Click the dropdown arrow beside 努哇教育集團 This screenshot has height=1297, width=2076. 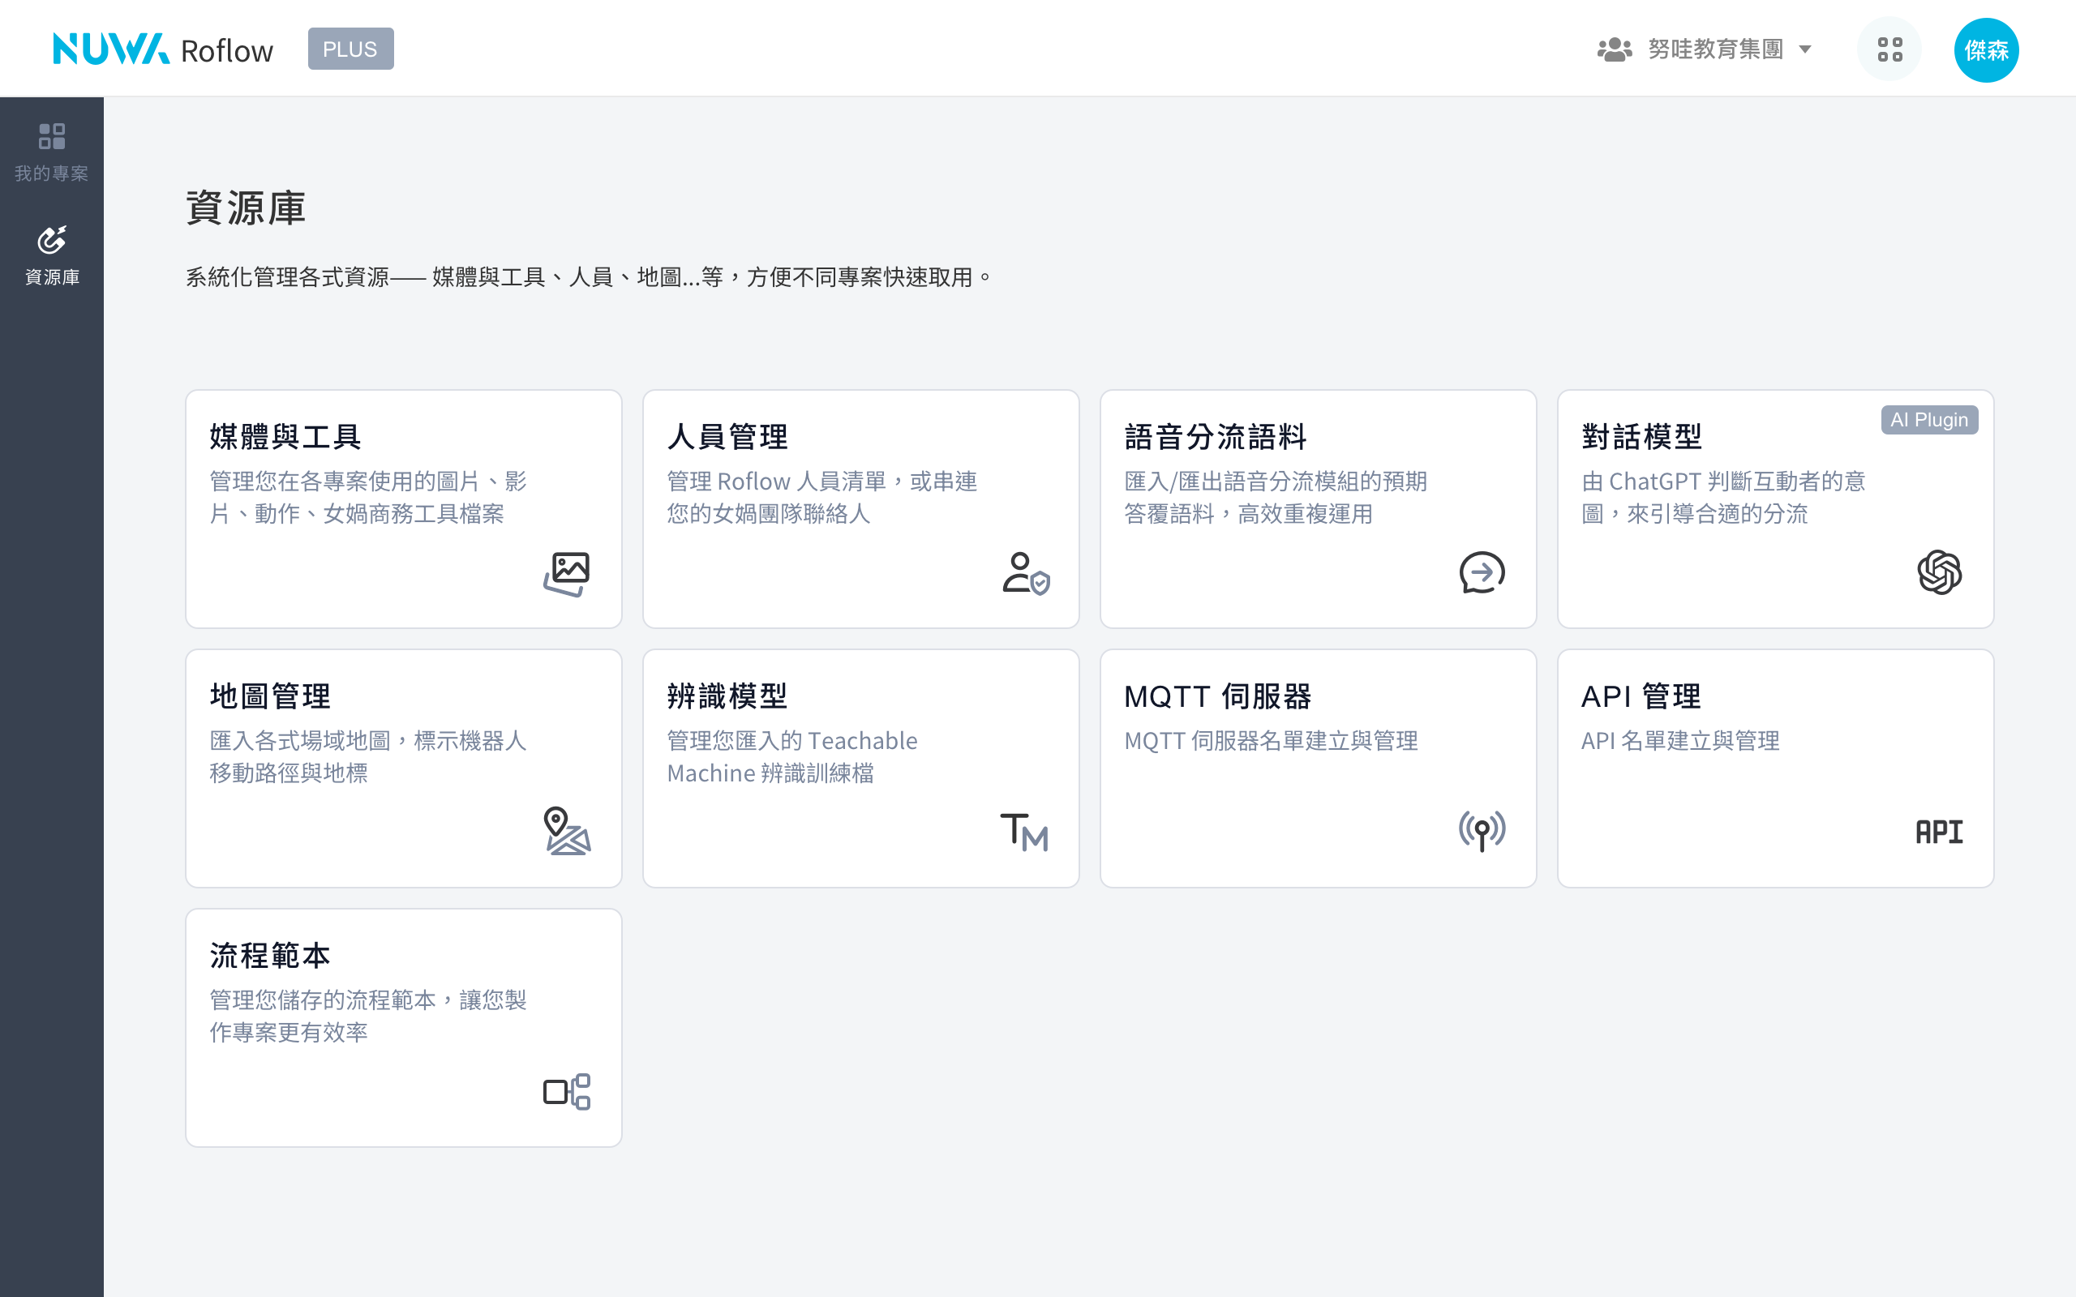point(1805,49)
